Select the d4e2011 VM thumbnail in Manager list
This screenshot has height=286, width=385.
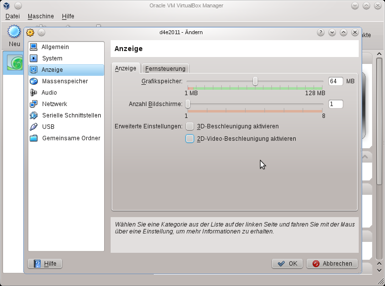15,62
